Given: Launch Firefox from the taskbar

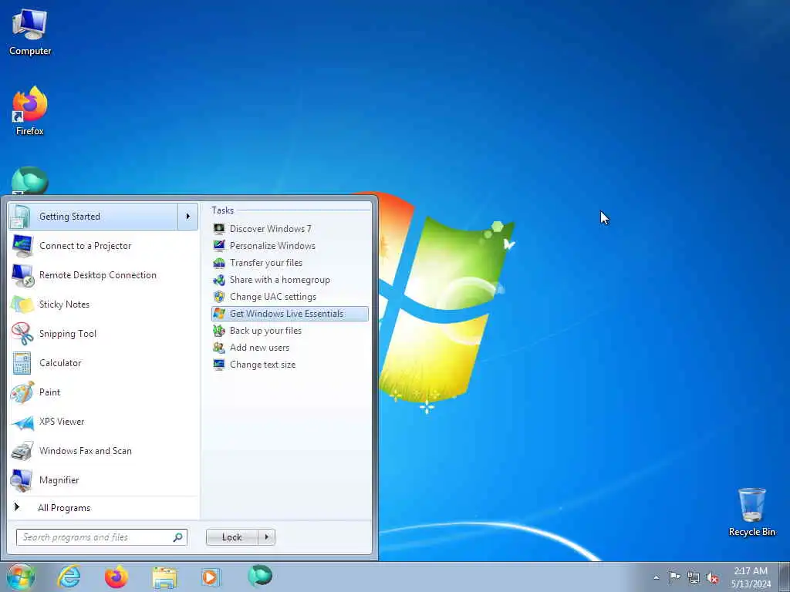Looking at the screenshot, I should 116,577.
